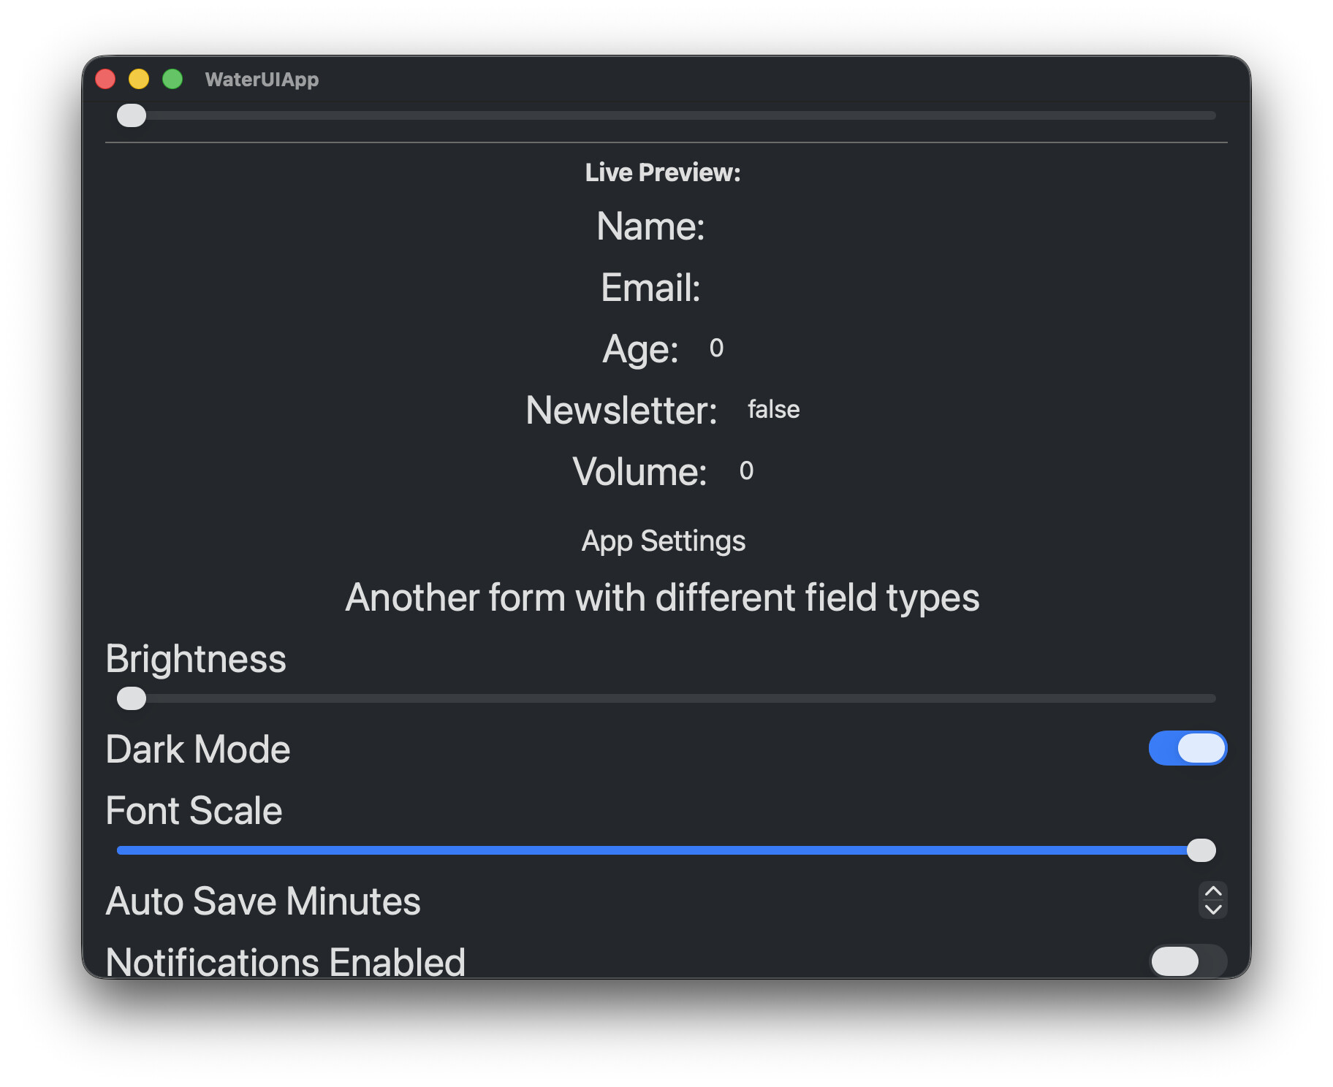Click the App Settings heading

tap(663, 541)
